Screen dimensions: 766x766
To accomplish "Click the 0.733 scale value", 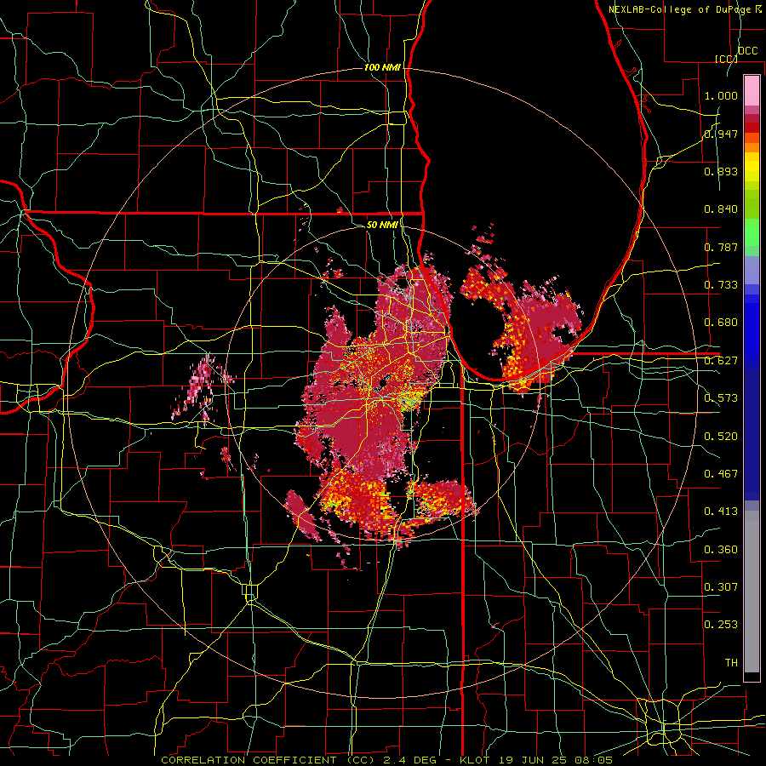I will pos(721,285).
